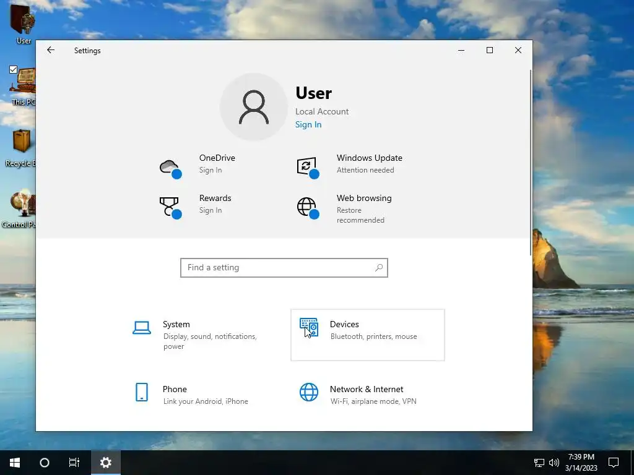Click 'Wi-Fi, airplane mode, VPN' description
The image size is (634, 475).
[x=373, y=401]
